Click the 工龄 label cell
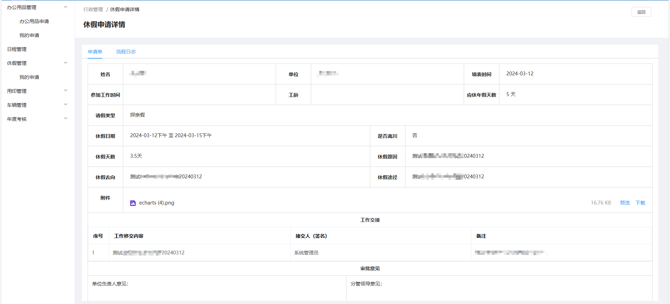The image size is (670, 304). pos(293,95)
